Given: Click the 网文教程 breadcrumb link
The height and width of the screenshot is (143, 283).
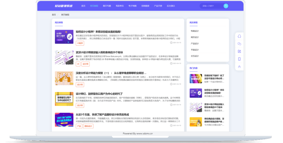Looking at the screenshot, I should (65, 15).
